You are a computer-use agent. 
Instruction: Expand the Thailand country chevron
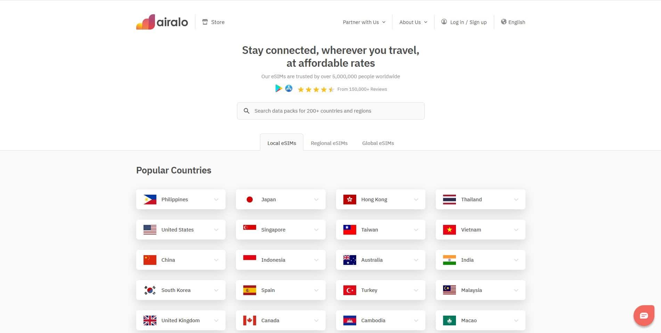pyautogui.click(x=516, y=200)
